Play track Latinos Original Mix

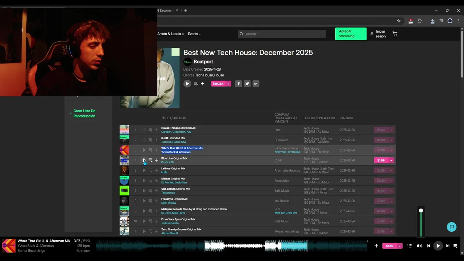click(x=144, y=170)
